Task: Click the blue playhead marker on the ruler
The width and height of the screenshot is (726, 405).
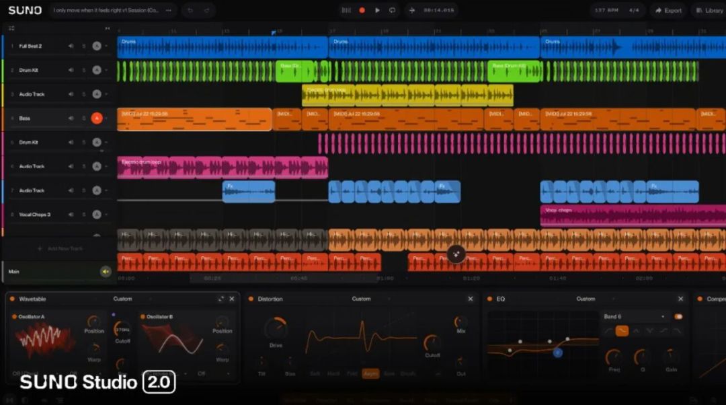Action: tap(273, 32)
